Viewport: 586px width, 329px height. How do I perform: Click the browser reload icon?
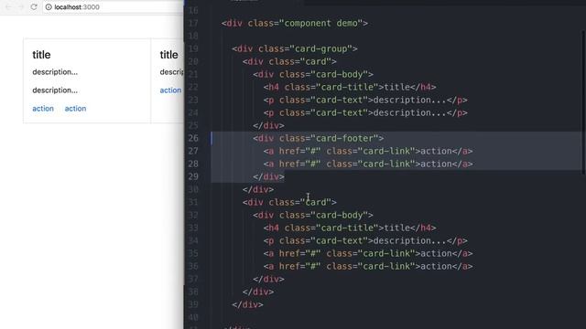click(34, 6)
